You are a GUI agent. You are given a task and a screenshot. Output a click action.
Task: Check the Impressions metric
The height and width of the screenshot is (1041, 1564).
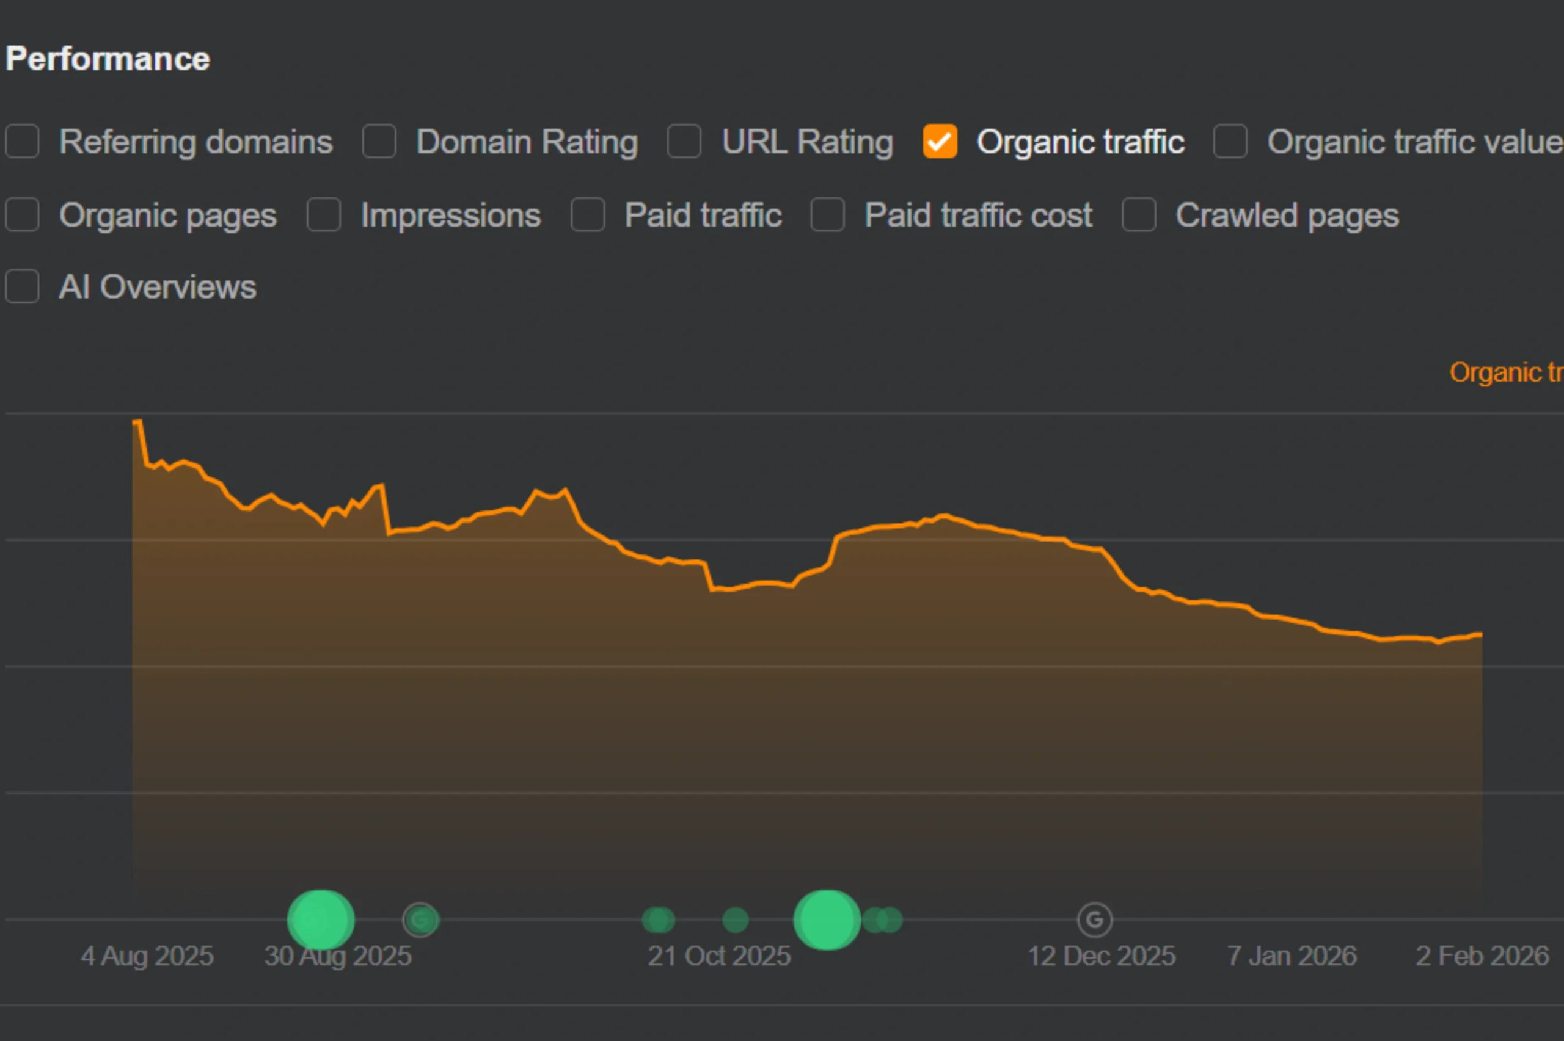click(323, 214)
